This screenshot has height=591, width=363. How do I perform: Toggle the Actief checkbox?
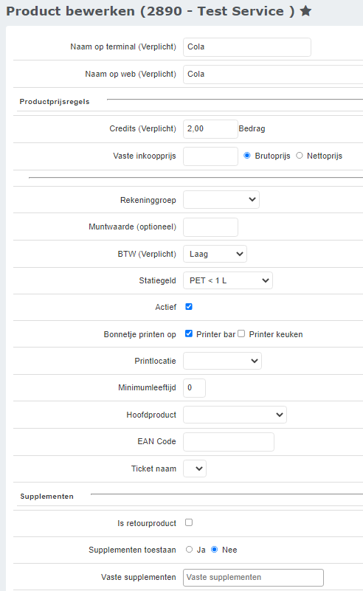pyautogui.click(x=189, y=307)
